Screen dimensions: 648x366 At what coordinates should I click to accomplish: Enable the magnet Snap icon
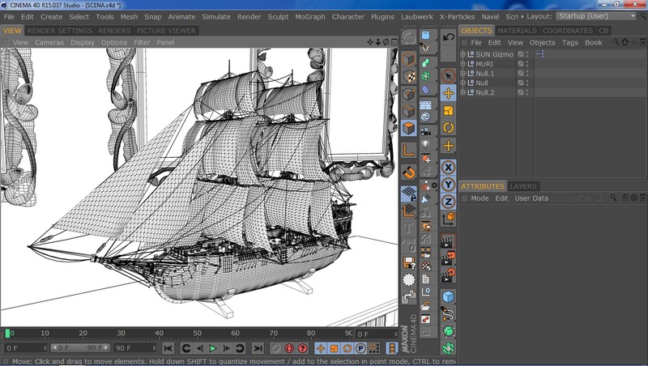[409, 172]
